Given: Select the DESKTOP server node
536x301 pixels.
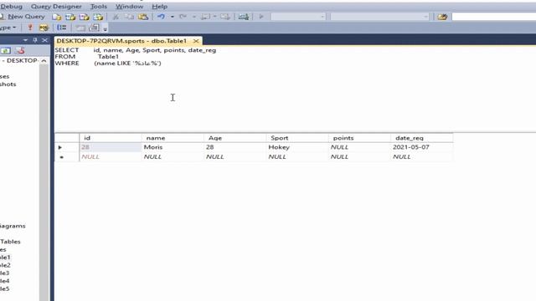Looking at the screenshot, I should tap(20, 60).
